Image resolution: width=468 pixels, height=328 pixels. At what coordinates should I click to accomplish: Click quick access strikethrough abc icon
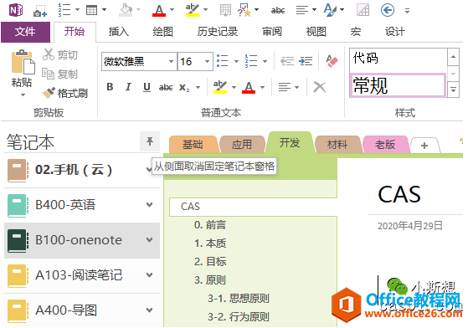tap(278, 11)
